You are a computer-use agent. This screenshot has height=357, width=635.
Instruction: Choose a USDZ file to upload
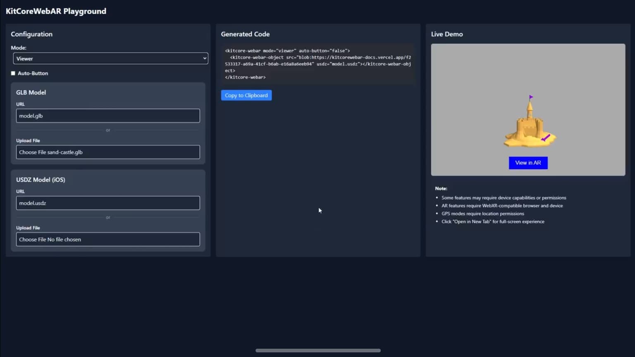tap(107, 239)
